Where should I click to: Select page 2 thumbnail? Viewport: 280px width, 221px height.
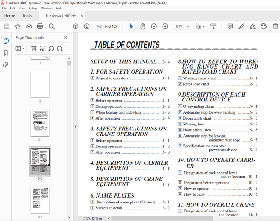coord(40,84)
